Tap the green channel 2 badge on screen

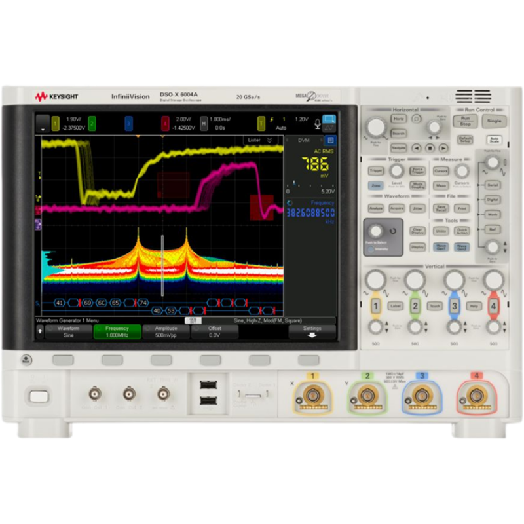tap(92, 124)
